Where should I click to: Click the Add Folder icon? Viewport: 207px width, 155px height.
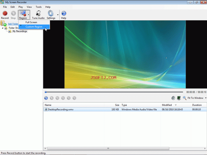(x=3, y=23)
